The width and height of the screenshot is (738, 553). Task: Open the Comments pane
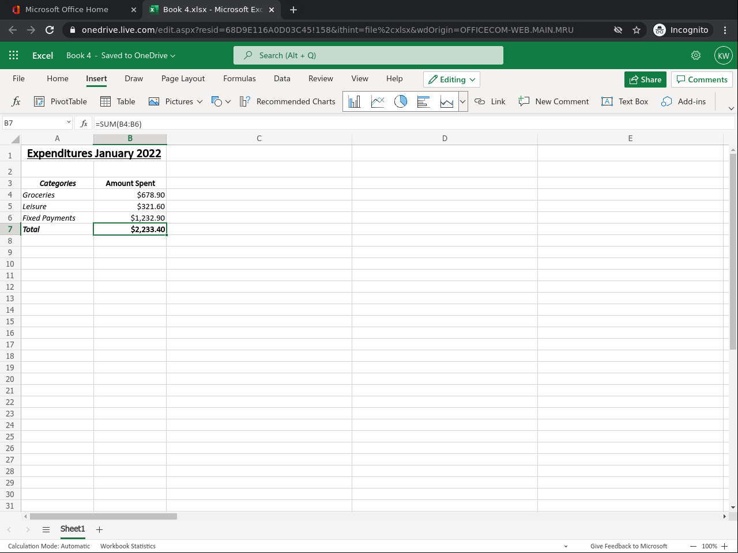[702, 79]
